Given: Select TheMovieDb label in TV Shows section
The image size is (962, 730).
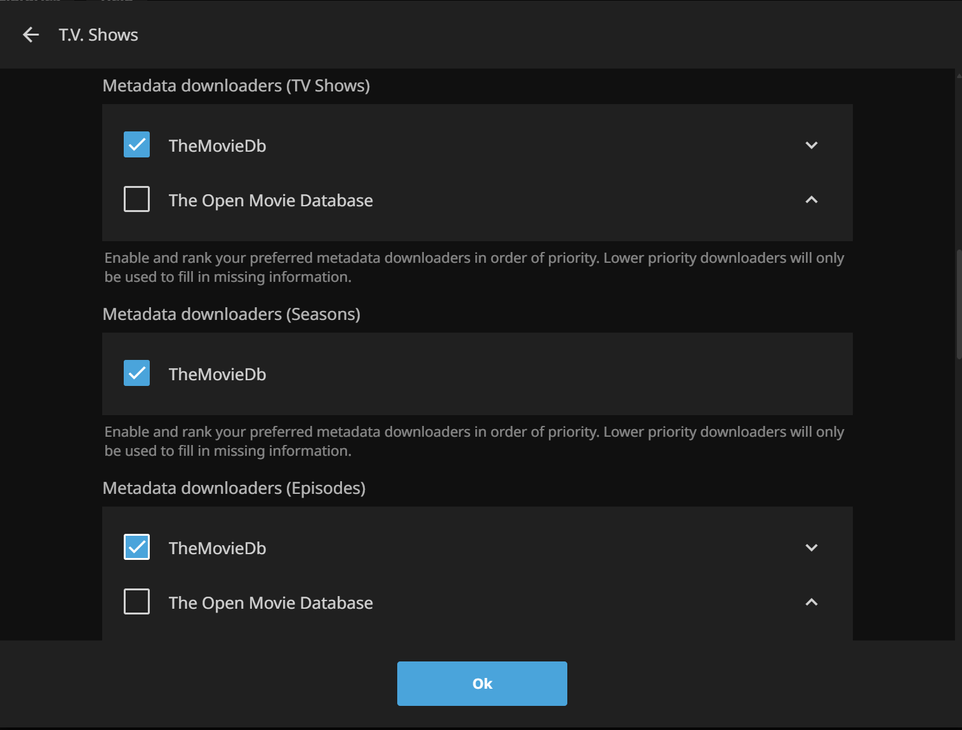Looking at the screenshot, I should [217, 146].
